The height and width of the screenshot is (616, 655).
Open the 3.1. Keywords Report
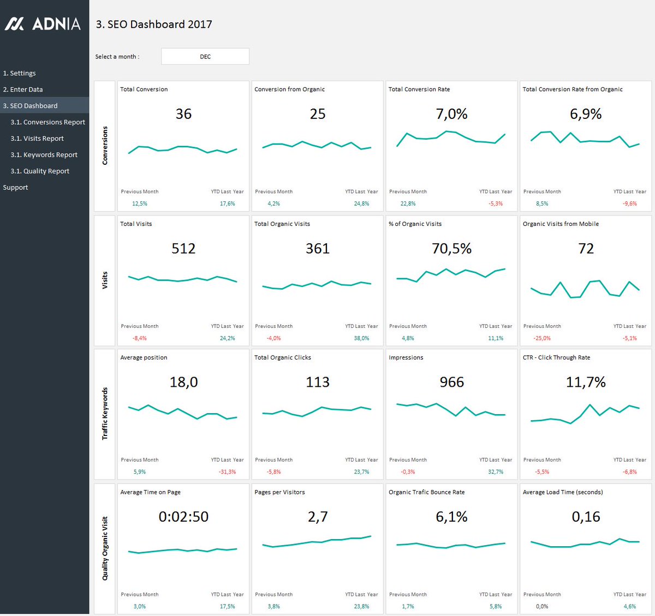point(44,154)
